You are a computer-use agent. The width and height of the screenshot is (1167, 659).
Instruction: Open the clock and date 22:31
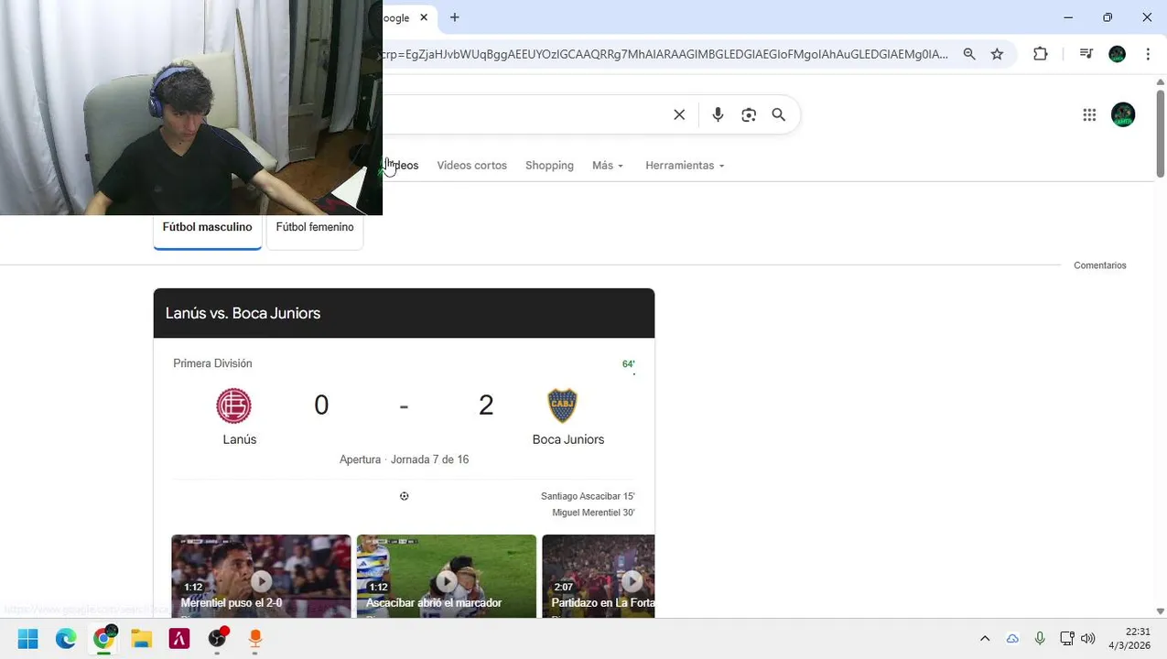(1129, 639)
